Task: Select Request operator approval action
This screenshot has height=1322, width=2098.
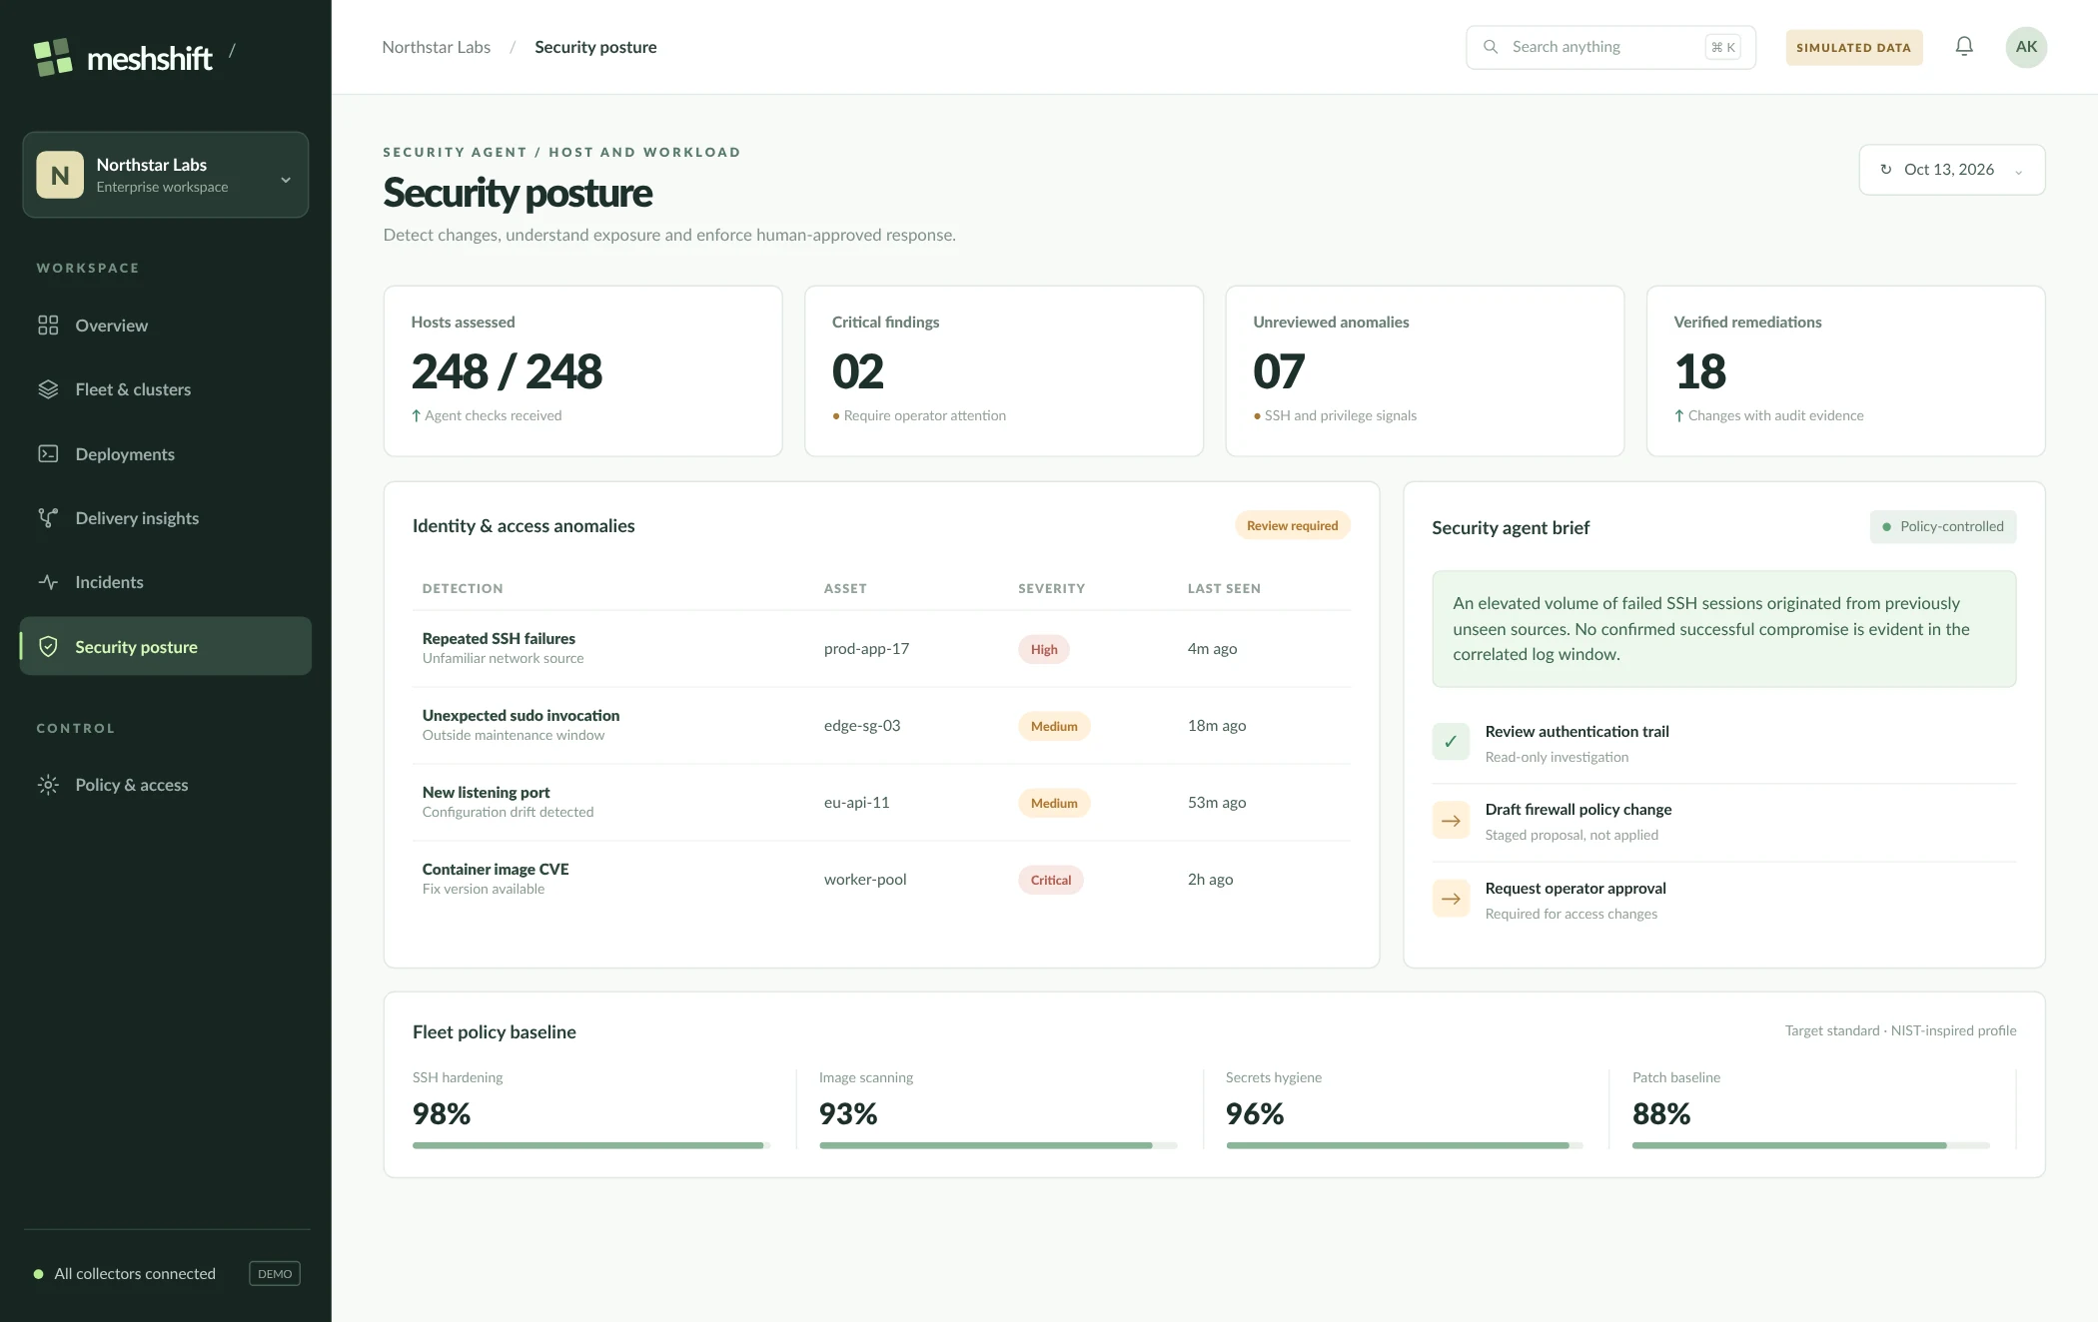Action: point(1724,900)
